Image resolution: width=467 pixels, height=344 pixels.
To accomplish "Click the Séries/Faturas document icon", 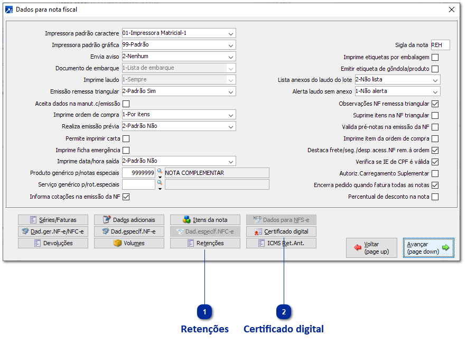I will 33,220.
